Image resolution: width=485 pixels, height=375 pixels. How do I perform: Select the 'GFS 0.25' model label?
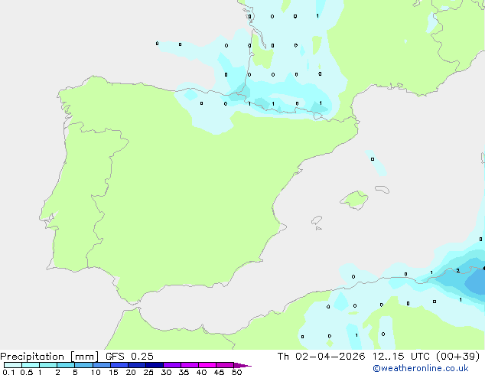(129, 357)
